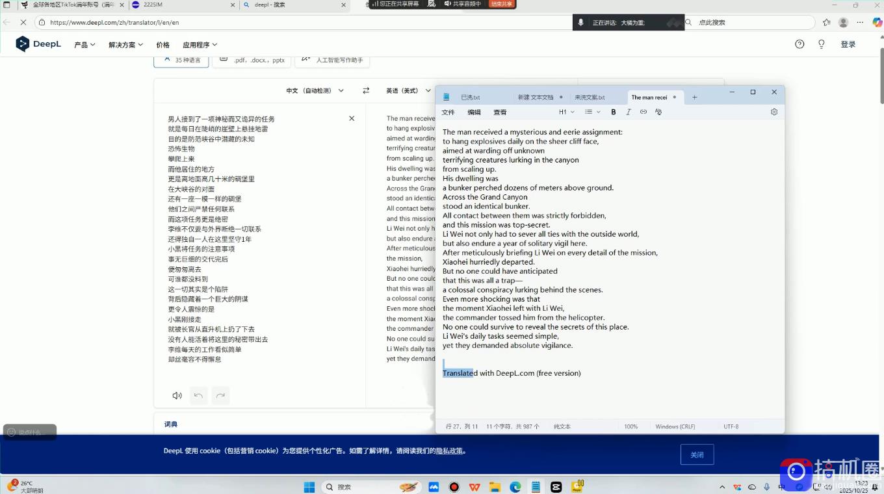Go to the DeepL logo home
The width and height of the screenshot is (884, 494).
click(x=38, y=44)
